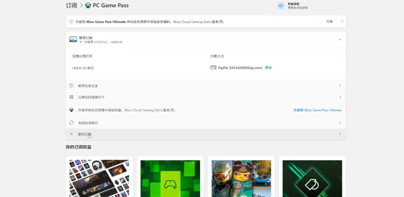Click the PC Game Pass page title

tap(111, 6)
